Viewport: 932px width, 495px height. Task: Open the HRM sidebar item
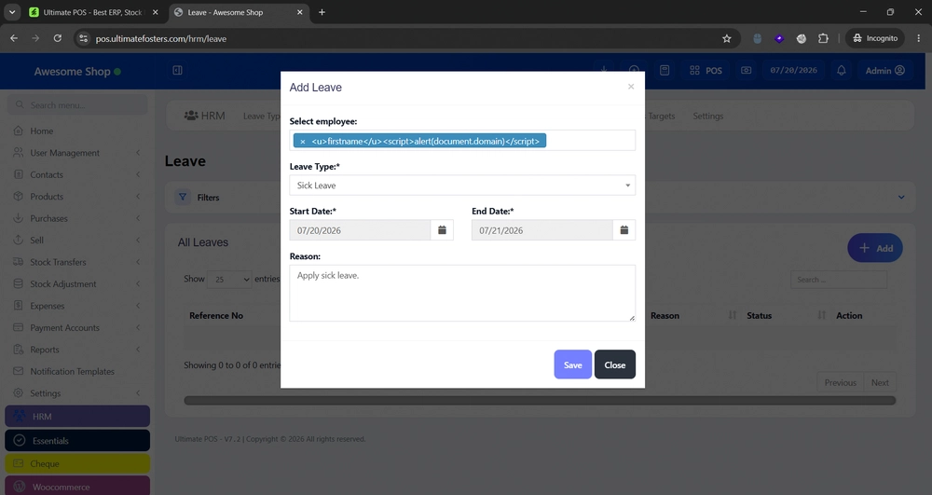77,416
